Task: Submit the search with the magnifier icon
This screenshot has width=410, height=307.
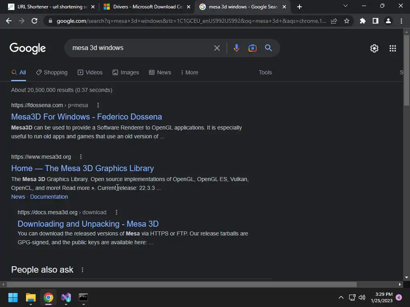Action: [269, 48]
